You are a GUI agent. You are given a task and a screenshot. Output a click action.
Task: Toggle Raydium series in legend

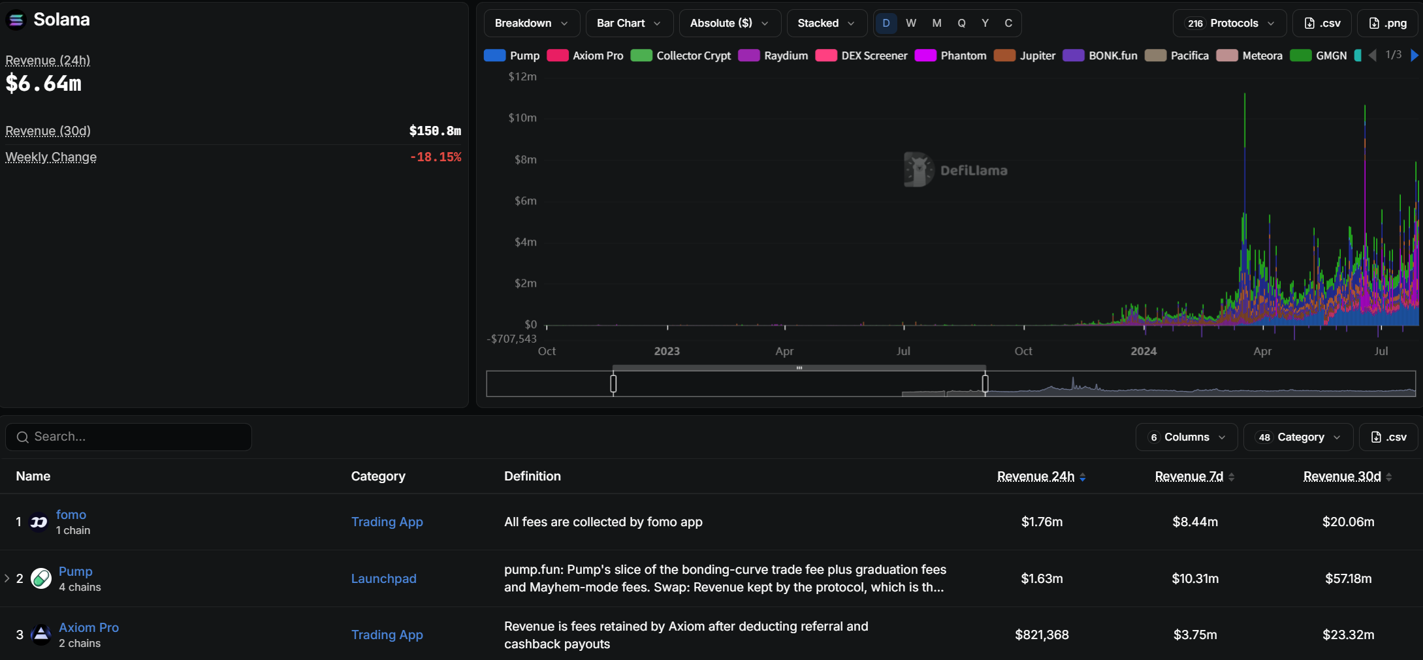coord(773,55)
